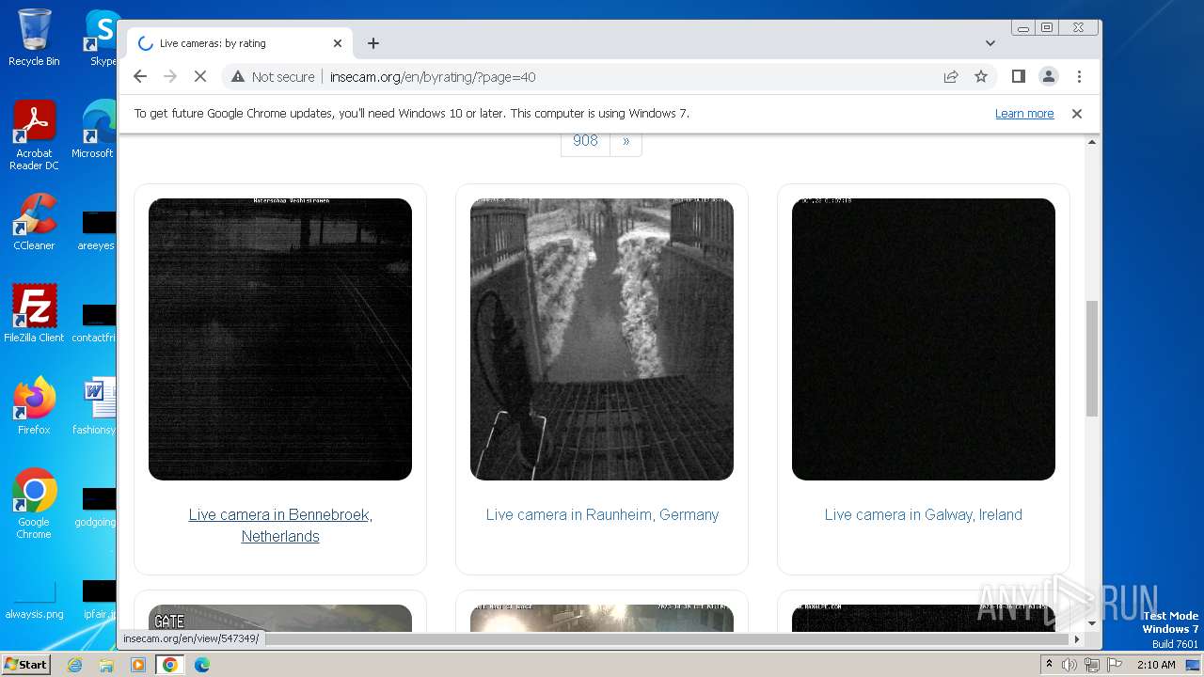The width and height of the screenshot is (1204, 677).
Task: Open Firefox desktop shortcut
Action: click(34, 405)
